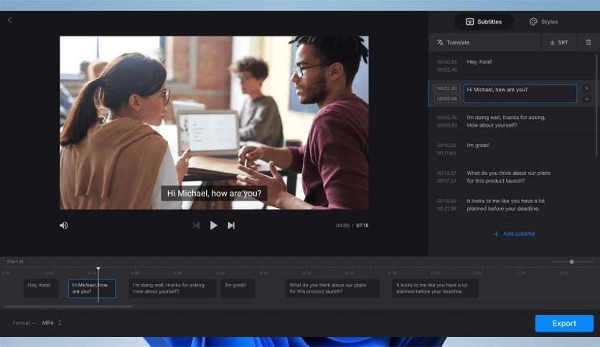Click the timeline playhead marker
600x347 pixels.
tap(98, 269)
